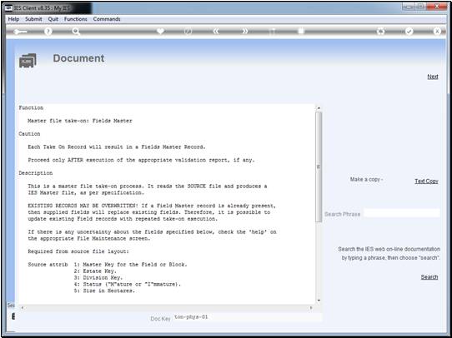Click the magnifying glass toolbar icon
Screen dimensions: 452x338
[x=76, y=32]
